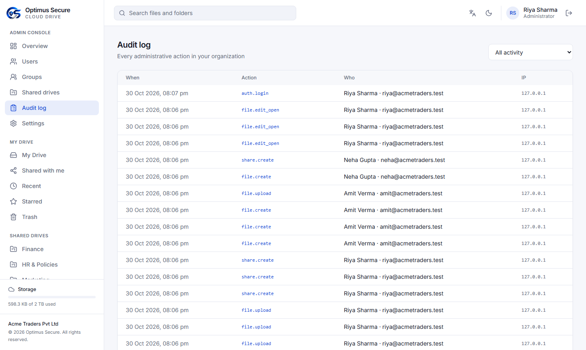
Task: Focus the Search files and folders field
Action: coord(205,13)
